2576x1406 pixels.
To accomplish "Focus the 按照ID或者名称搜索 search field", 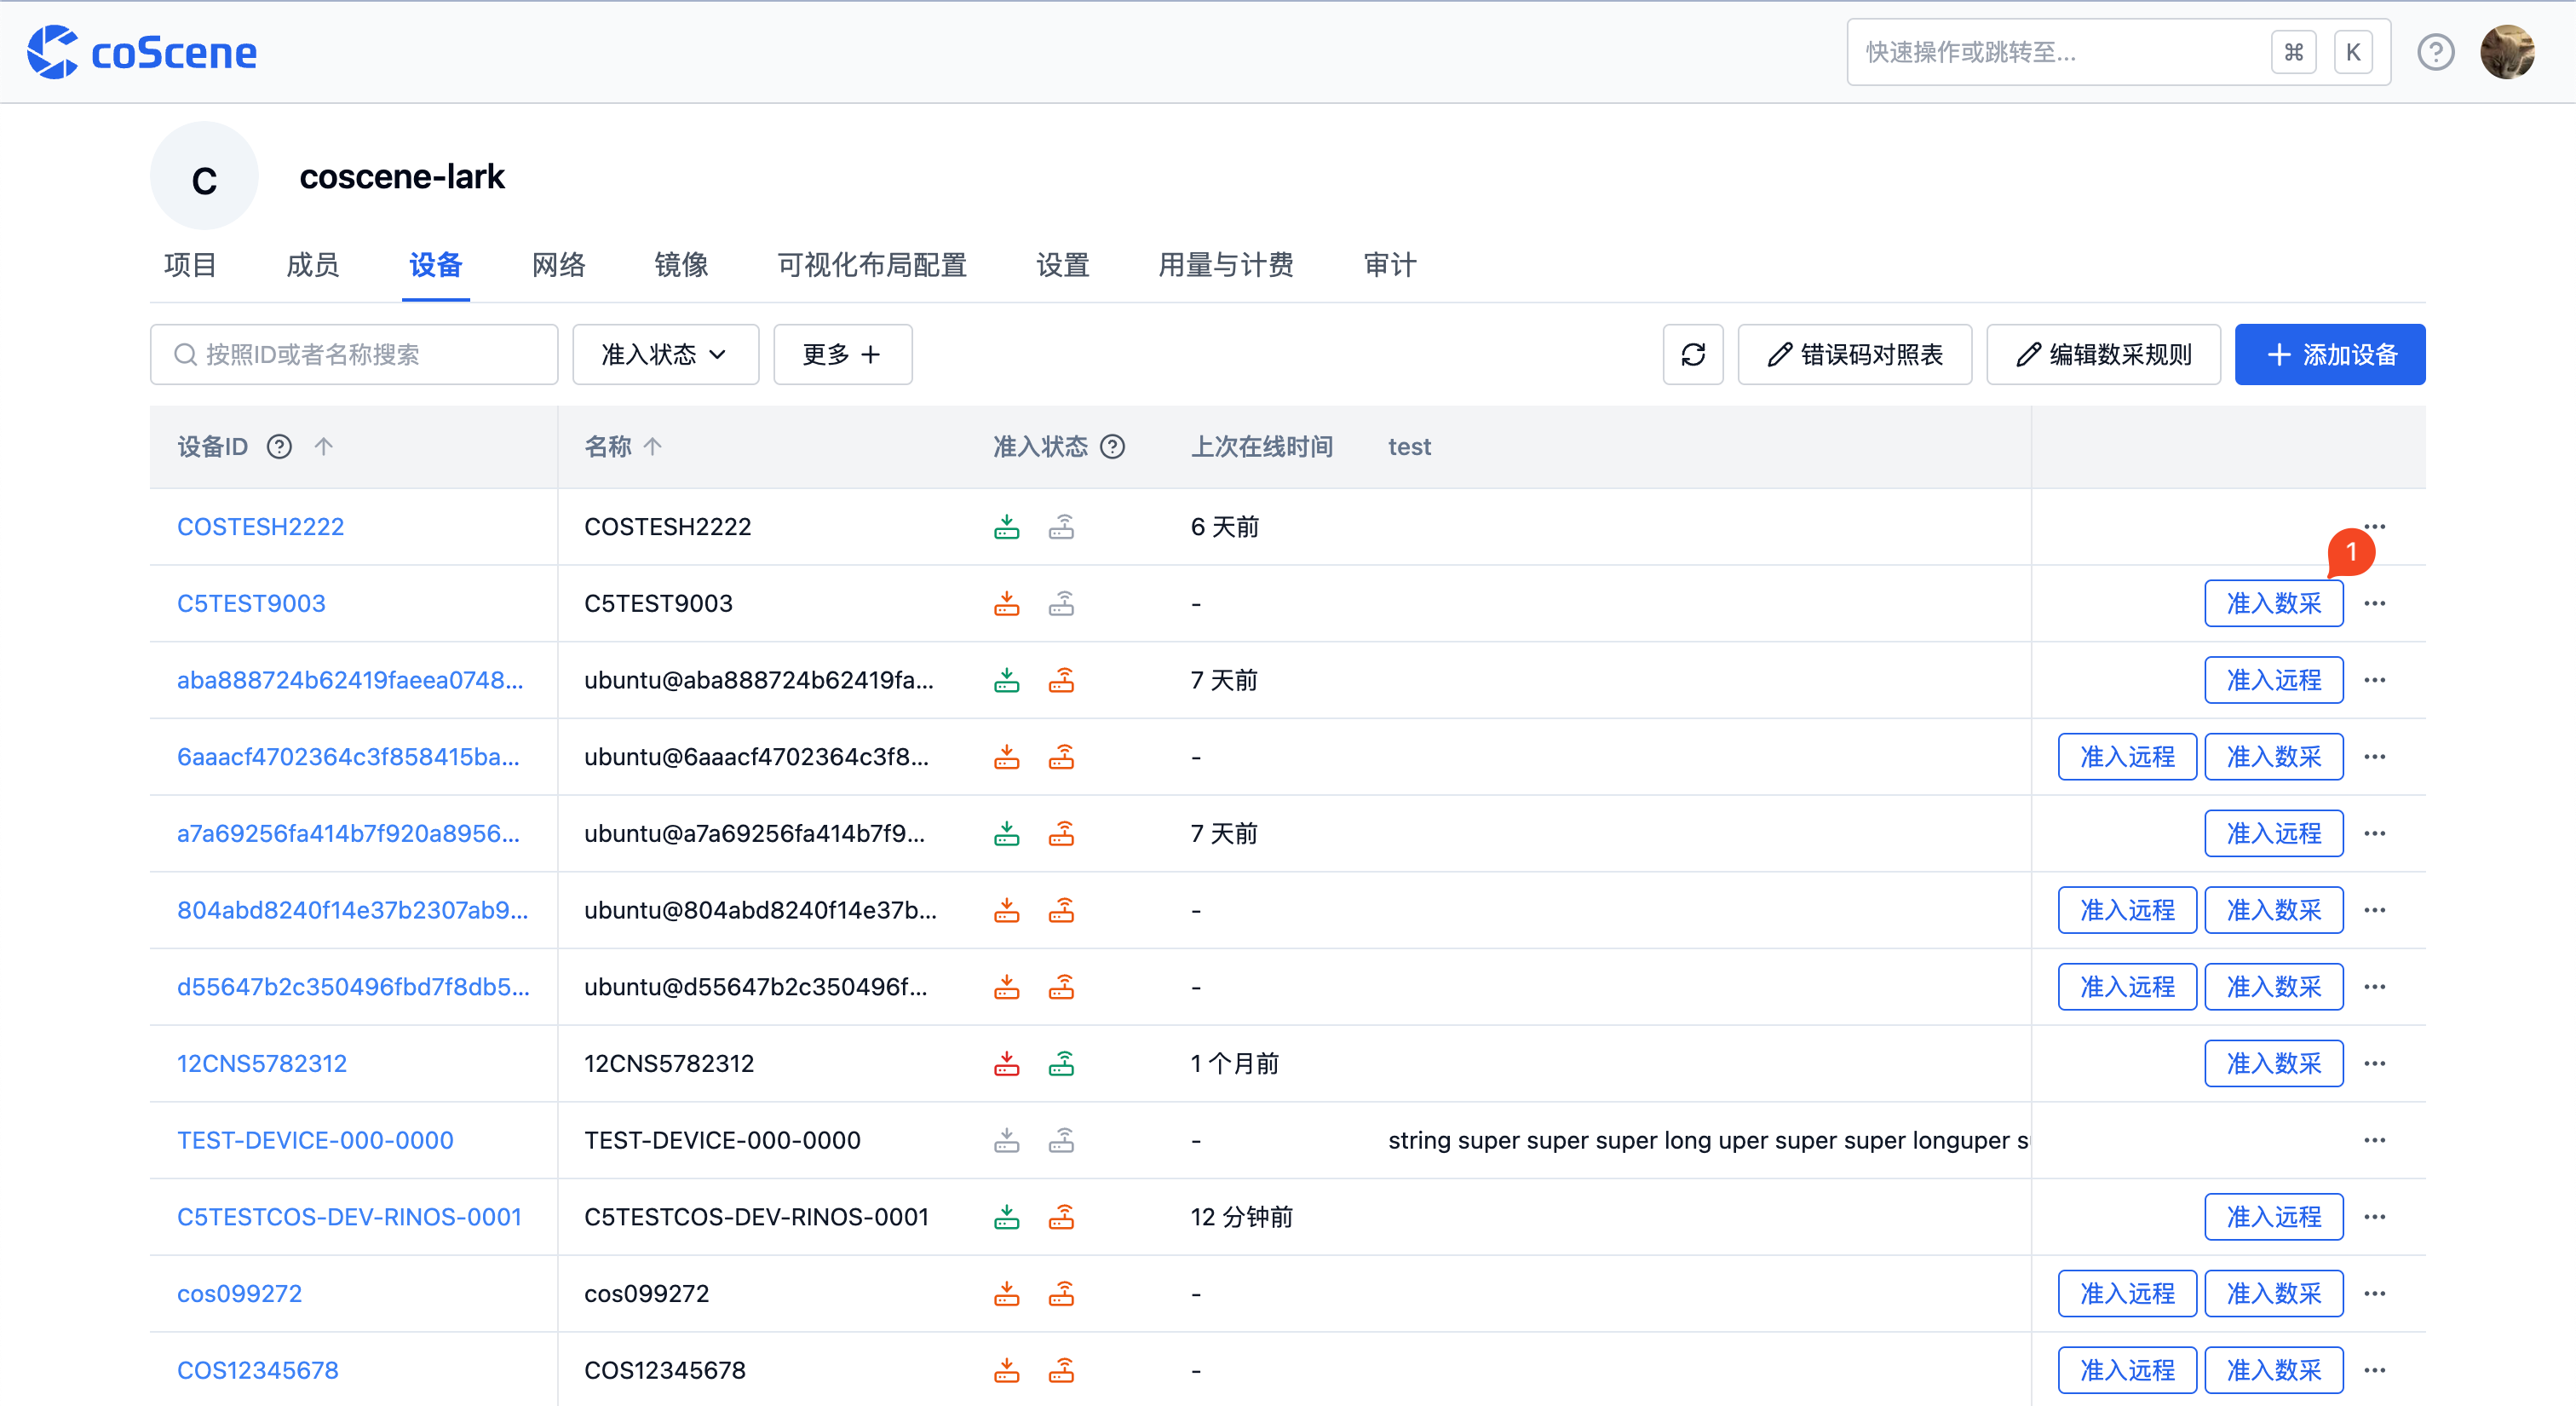I will click(x=354, y=354).
